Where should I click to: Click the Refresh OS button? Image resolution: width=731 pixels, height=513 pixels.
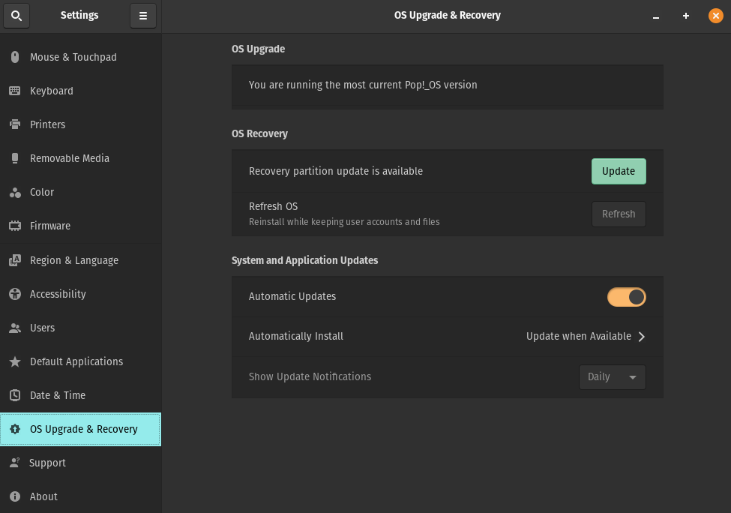pos(618,214)
